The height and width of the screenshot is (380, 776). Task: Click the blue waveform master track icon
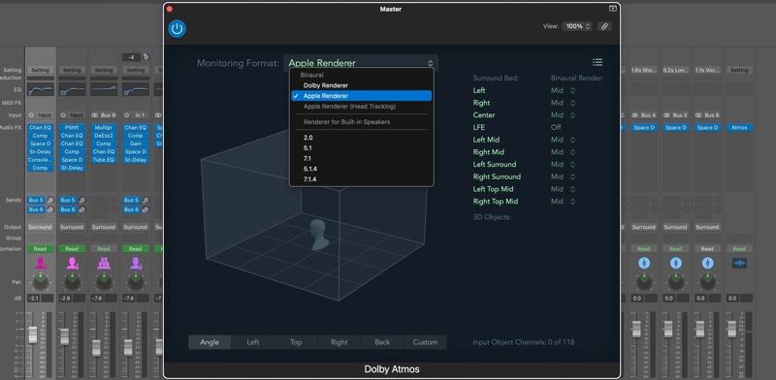pyautogui.click(x=739, y=264)
